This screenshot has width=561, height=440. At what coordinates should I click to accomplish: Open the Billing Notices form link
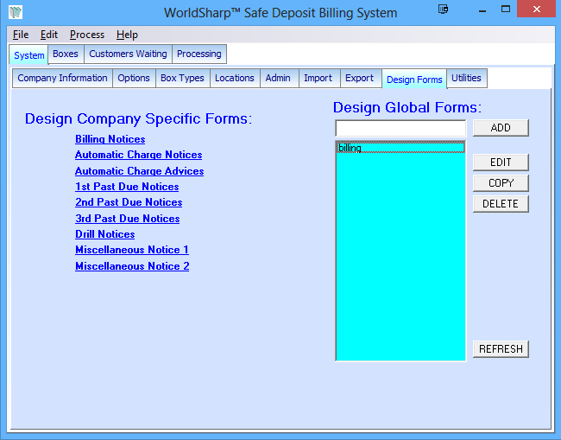point(110,139)
